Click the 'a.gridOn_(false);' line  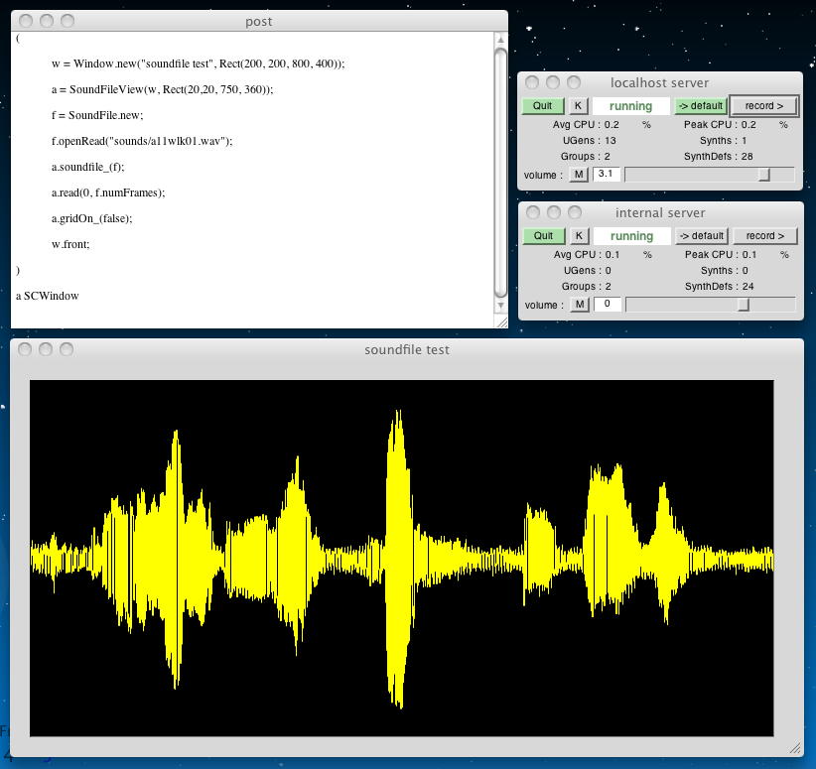(91, 218)
